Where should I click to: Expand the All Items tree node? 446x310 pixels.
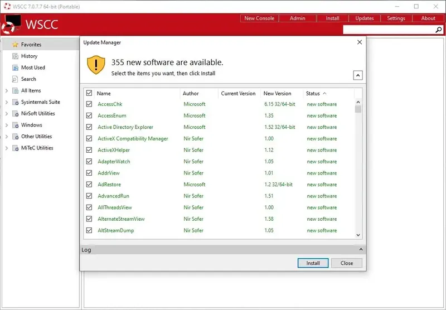pyautogui.click(x=7, y=90)
